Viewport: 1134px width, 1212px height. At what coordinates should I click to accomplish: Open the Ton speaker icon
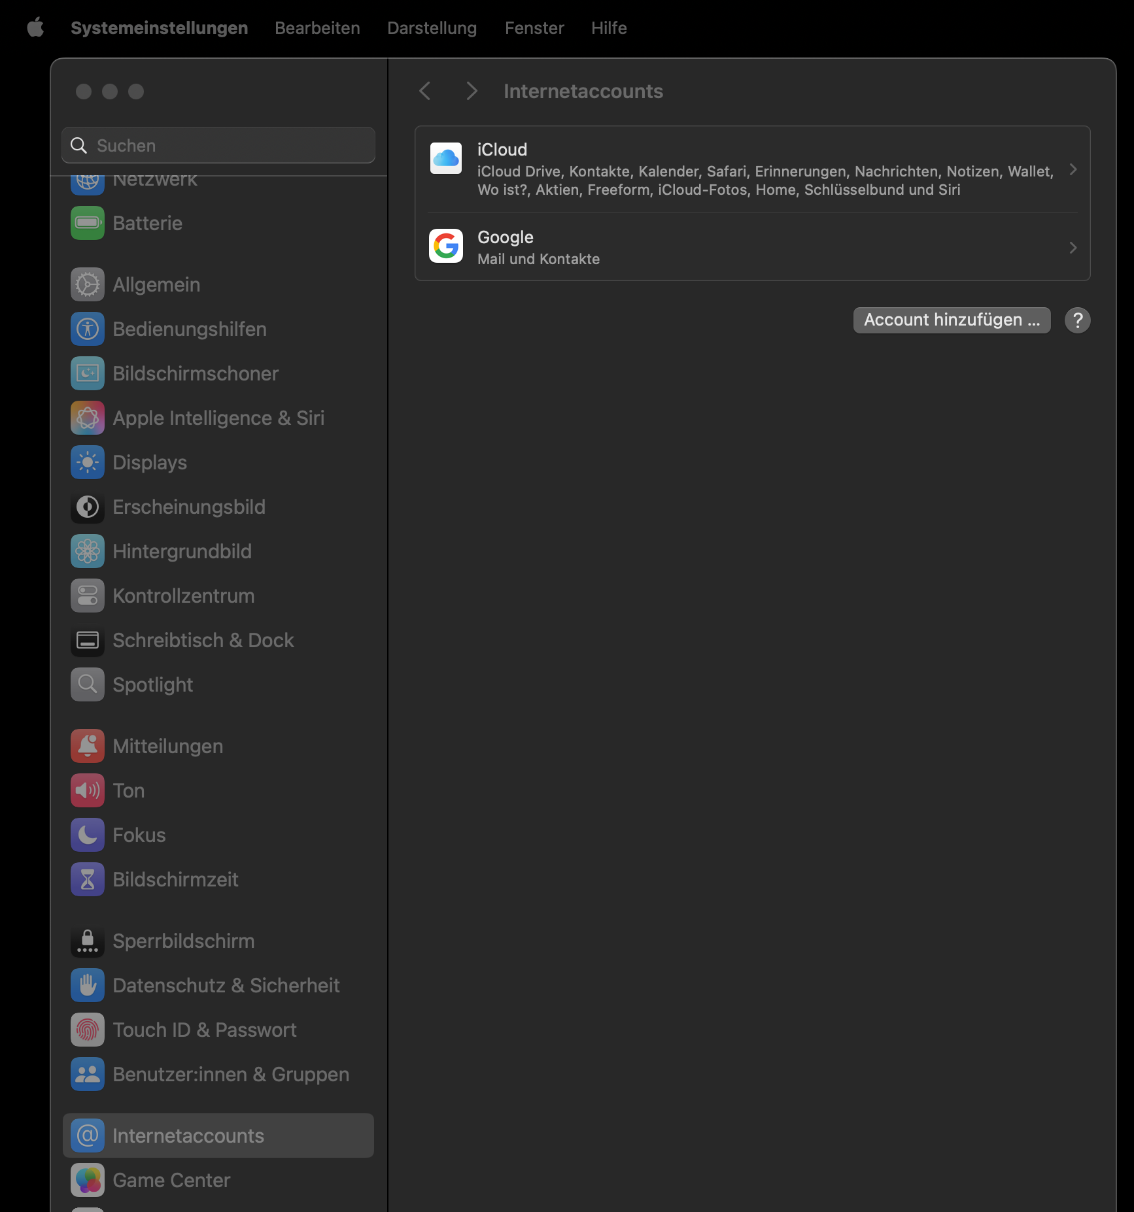(88, 790)
